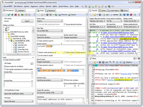Open the 'Action type' dropdown
This screenshot has width=143, height=107.
coord(50,21)
